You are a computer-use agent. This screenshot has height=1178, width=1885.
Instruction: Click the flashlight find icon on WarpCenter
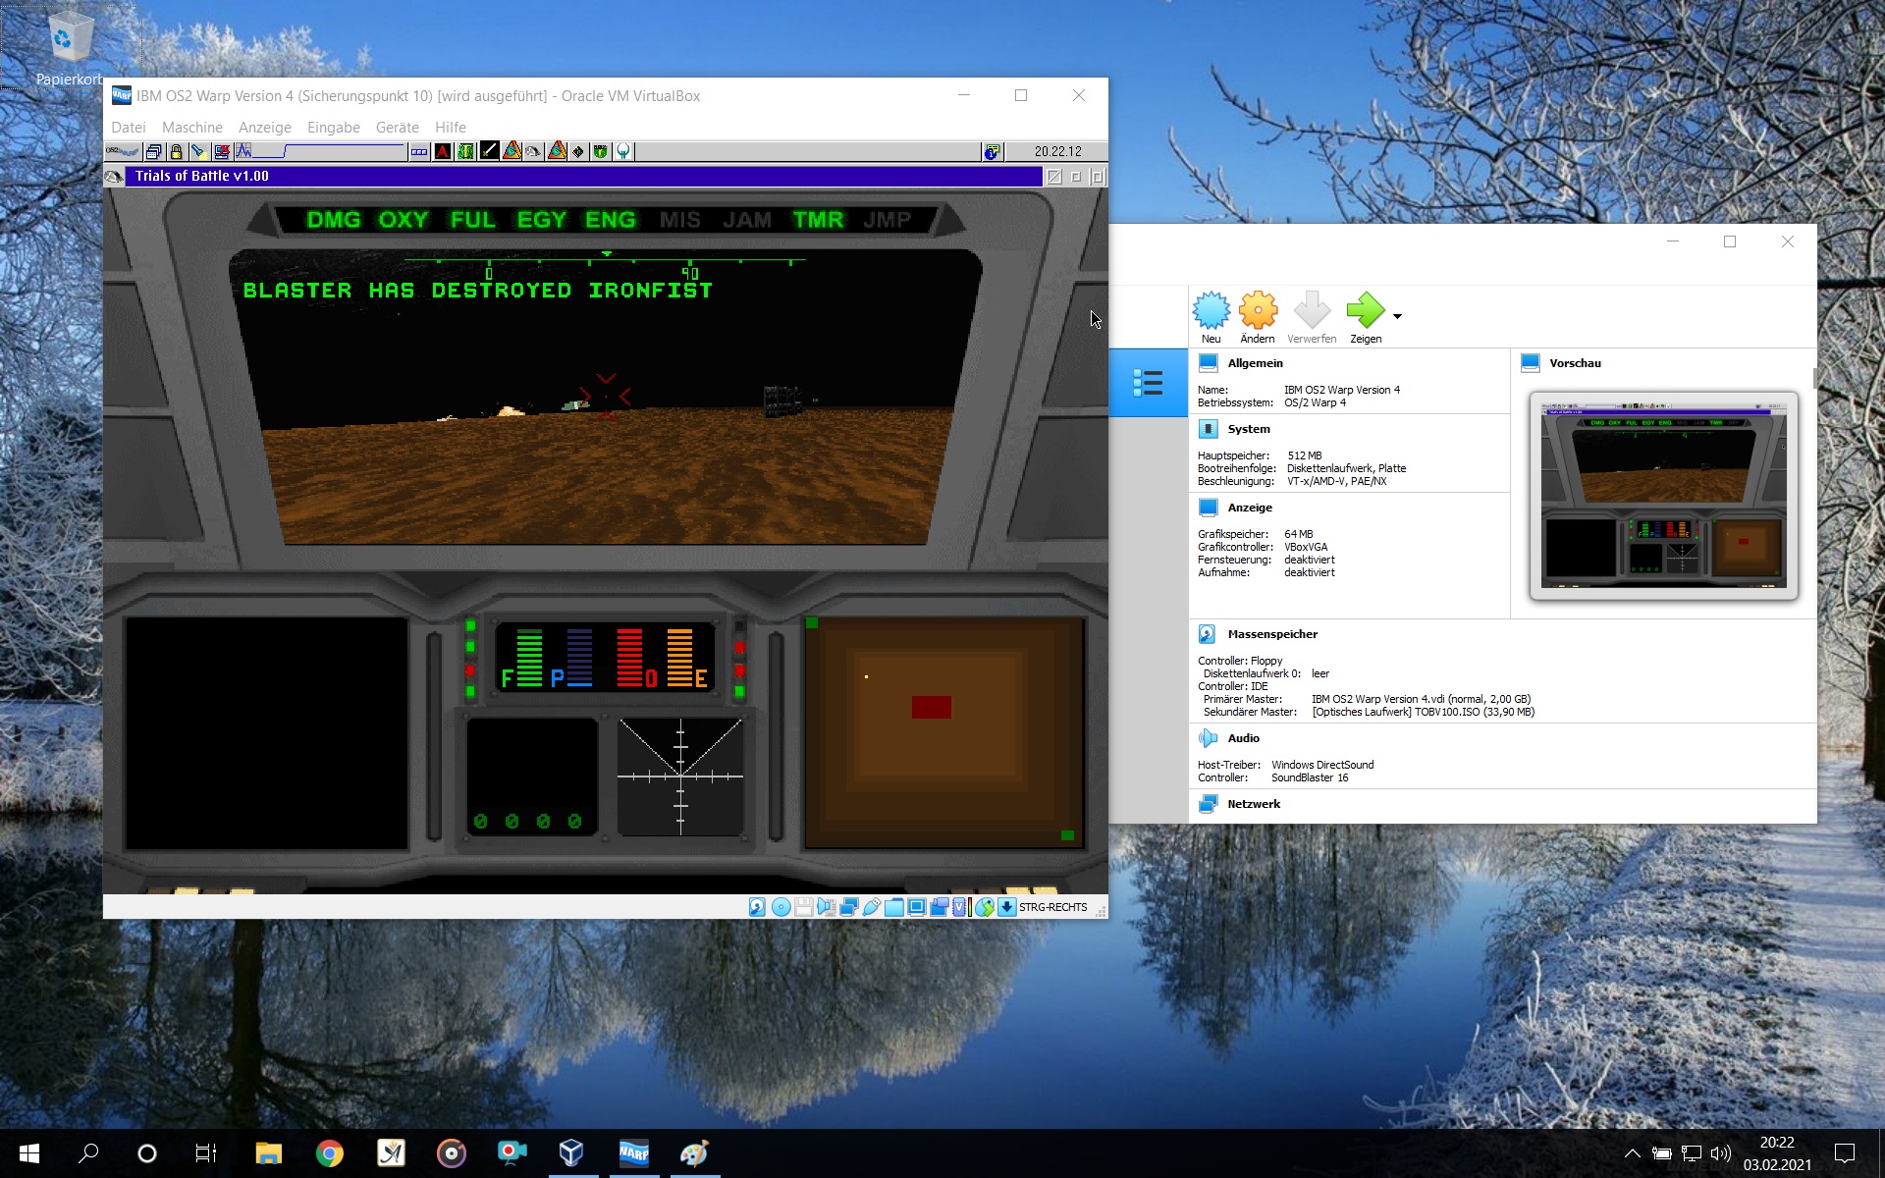pyautogui.click(x=199, y=151)
